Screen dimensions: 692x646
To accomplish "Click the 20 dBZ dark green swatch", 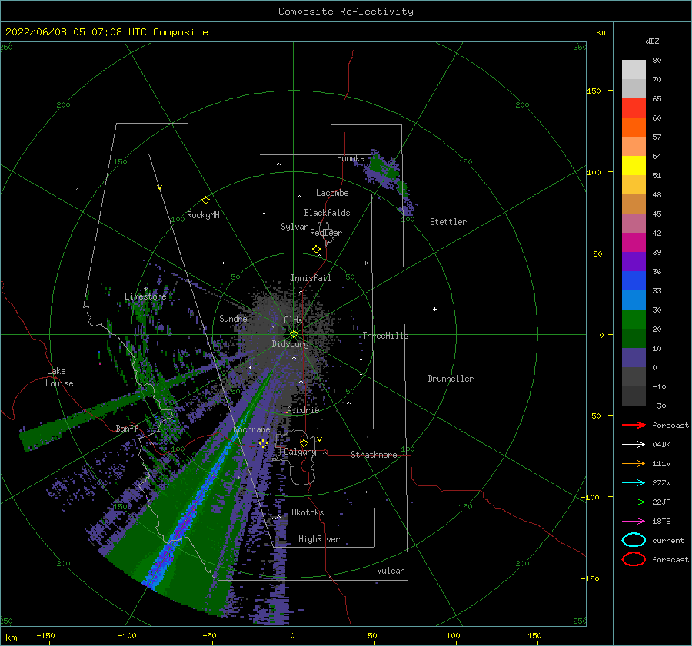I will [x=634, y=338].
